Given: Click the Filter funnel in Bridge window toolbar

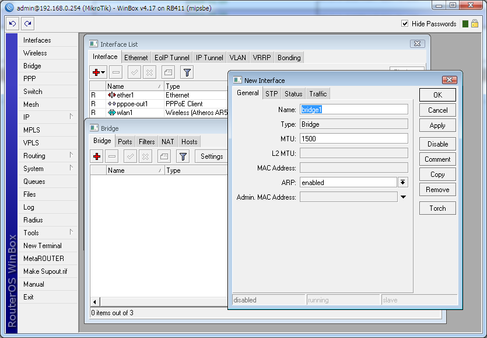Looking at the screenshot, I should pyautogui.click(x=183, y=156).
